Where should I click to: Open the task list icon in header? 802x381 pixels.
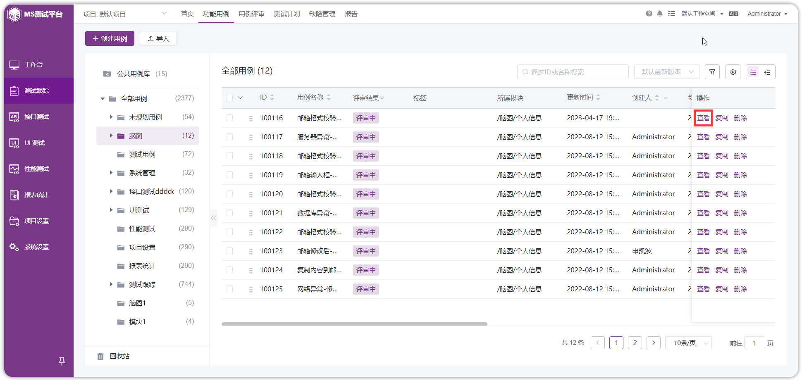[x=671, y=14]
